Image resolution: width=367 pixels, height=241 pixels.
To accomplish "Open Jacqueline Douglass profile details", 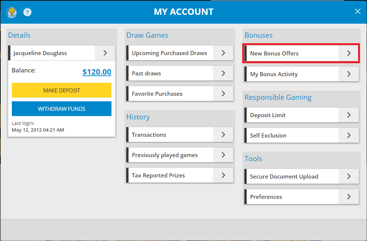I will click(62, 53).
